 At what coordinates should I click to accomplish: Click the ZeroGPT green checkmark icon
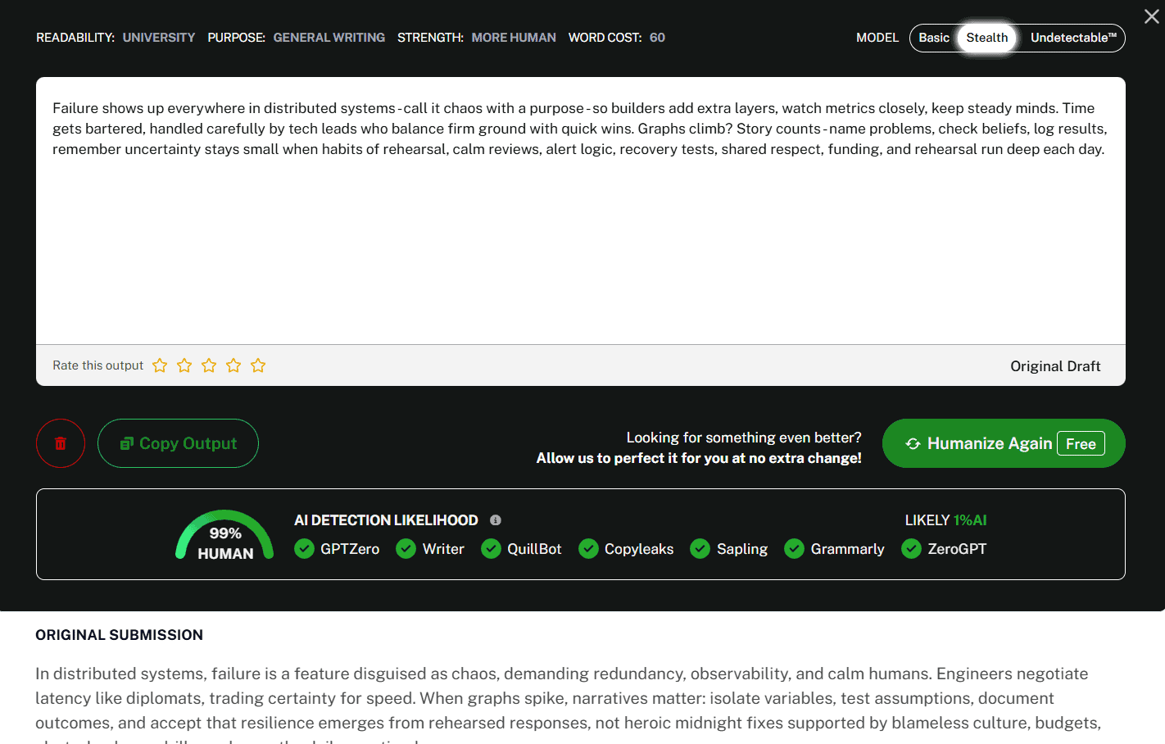pos(911,549)
